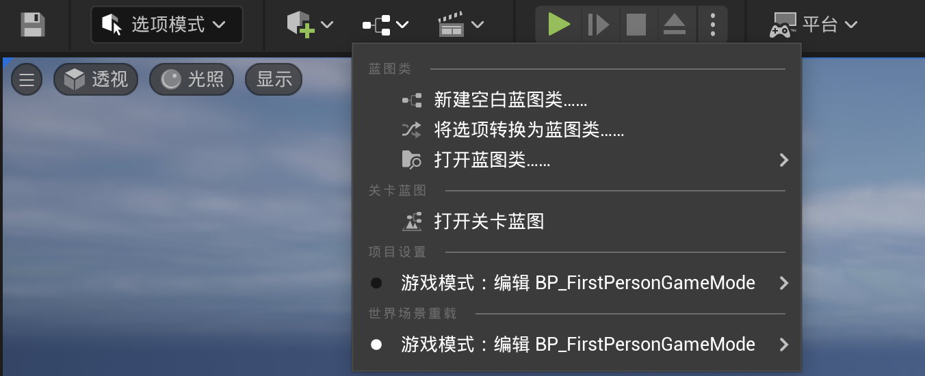Expand 世界场景重载 game mode submenu arrow

[784, 345]
